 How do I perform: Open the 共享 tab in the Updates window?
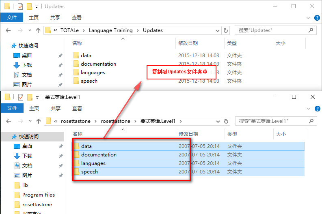[x=55, y=17]
